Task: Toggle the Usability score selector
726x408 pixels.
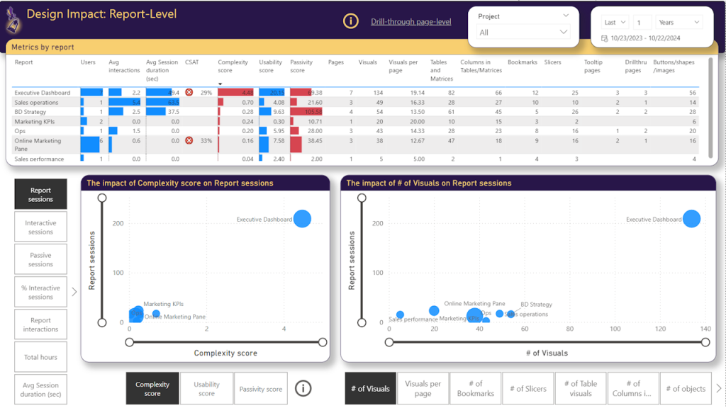Action: [206, 388]
